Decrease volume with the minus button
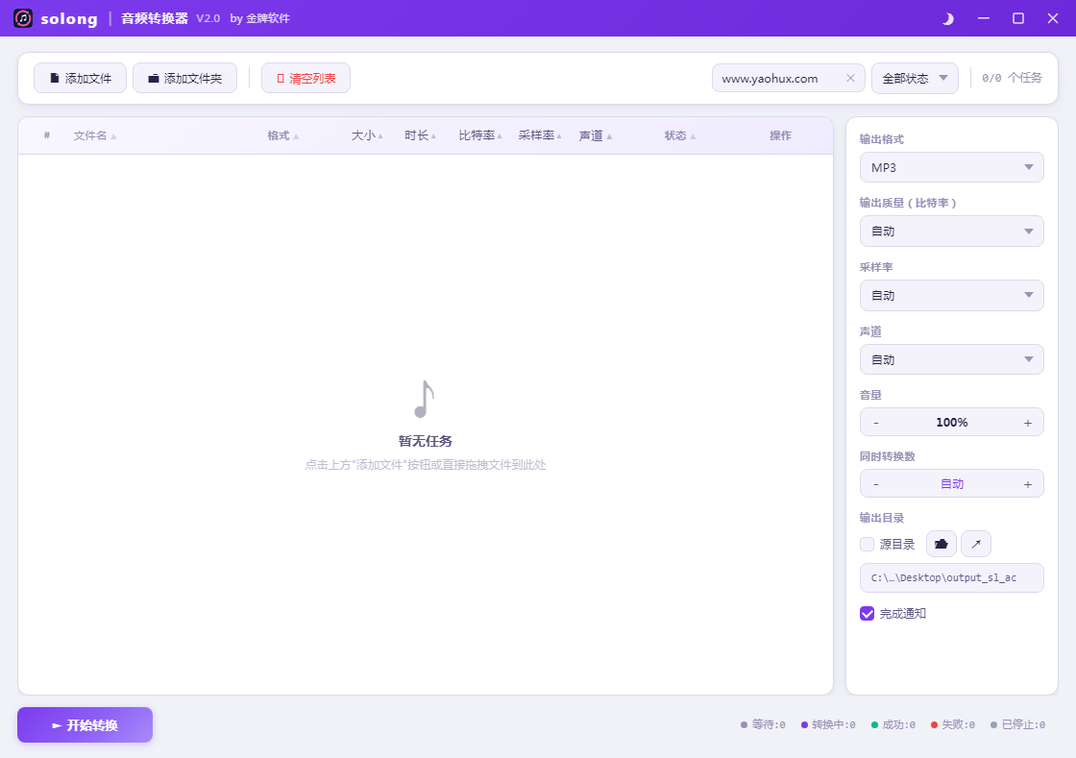The height and width of the screenshot is (758, 1076). tap(876, 423)
